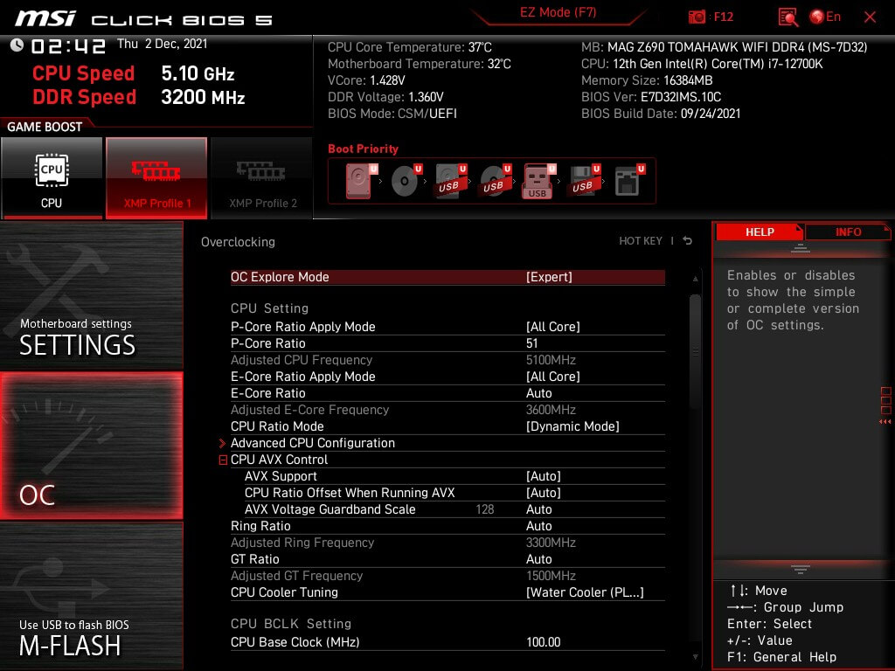The image size is (895, 671).
Task: Open the OC Explore Mode dropdown
Action: 549,277
